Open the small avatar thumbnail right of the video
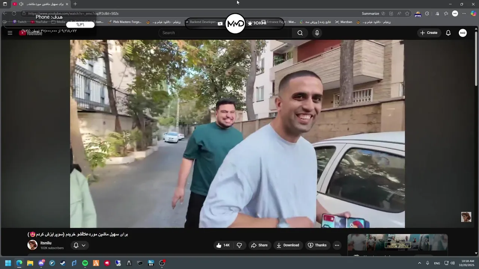Screen dimensions: 479x269 (466, 217)
